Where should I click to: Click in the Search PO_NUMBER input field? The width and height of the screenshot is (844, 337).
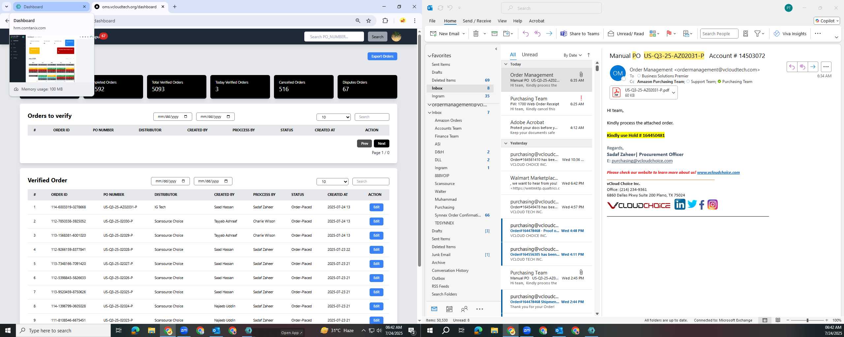pyautogui.click(x=334, y=37)
